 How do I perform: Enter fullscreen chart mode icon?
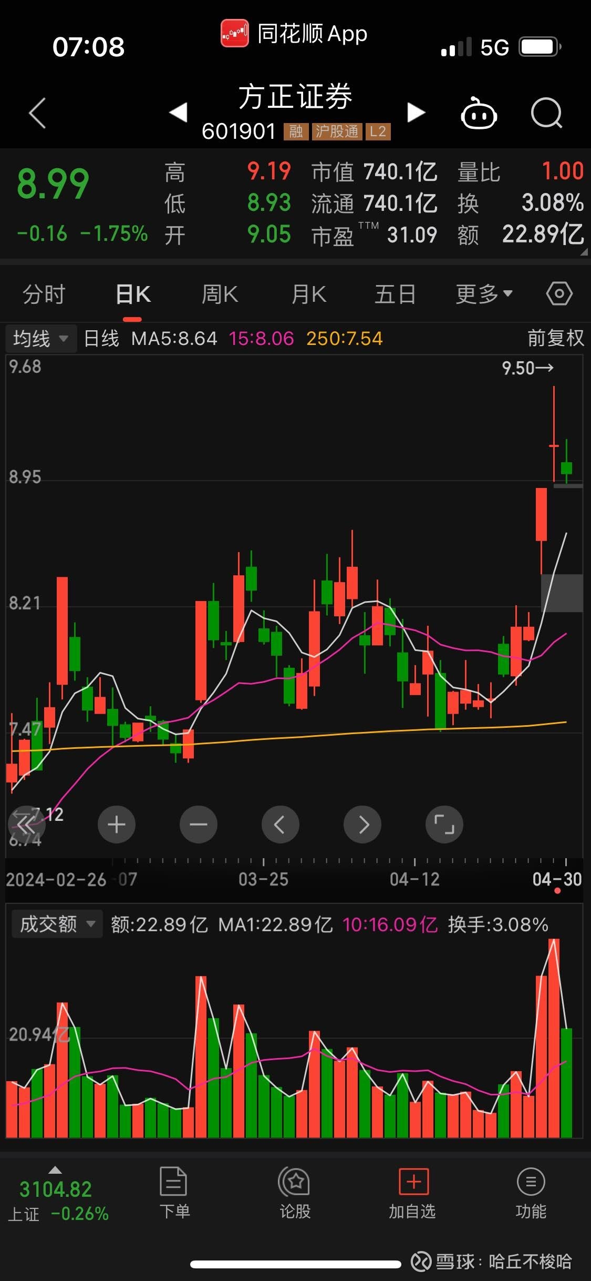tap(444, 825)
